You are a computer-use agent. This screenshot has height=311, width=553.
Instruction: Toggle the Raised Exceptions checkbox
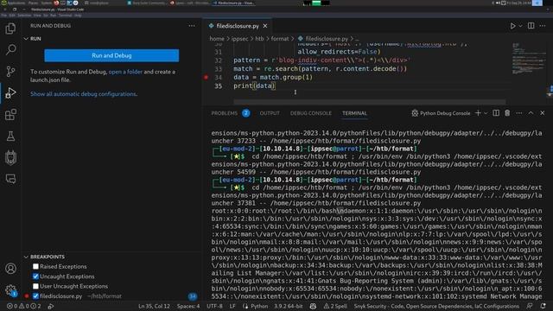[35, 267]
